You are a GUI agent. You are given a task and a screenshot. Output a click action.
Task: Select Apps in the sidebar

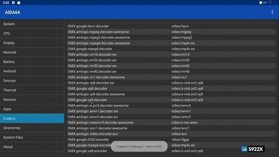tap(32, 109)
